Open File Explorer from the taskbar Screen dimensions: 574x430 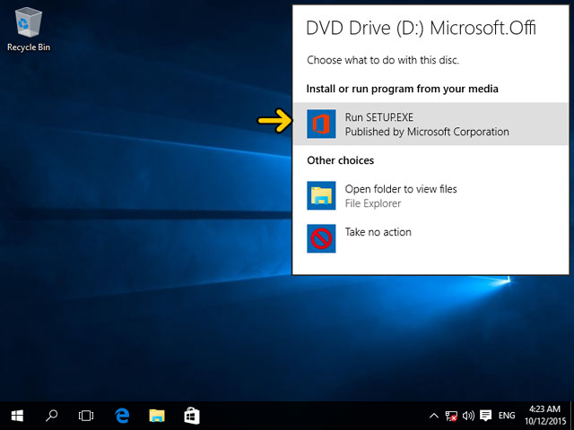click(157, 416)
